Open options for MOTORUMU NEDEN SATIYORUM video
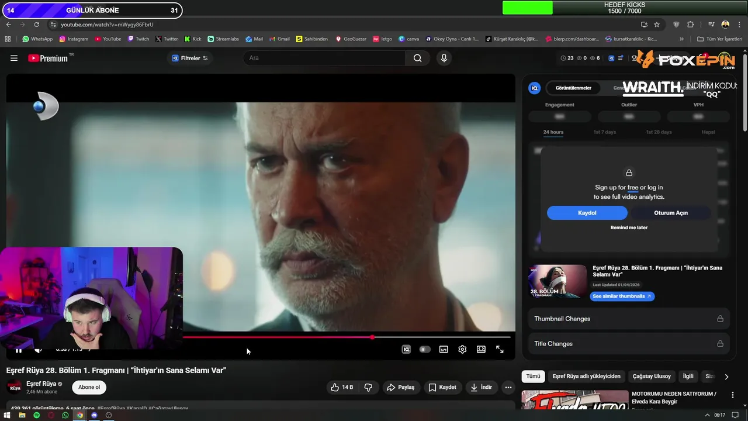 click(x=732, y=395)
